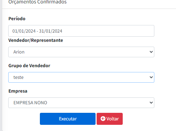
Task: Run the report with the Executar button
Action: coord(68,119)
